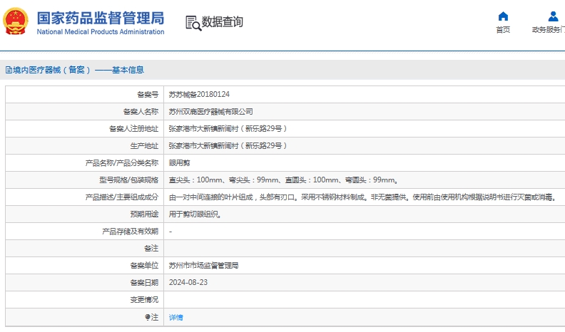Open the 政务服务 person icon
This screenshot has width=565, height=332.
click(553, 16)
